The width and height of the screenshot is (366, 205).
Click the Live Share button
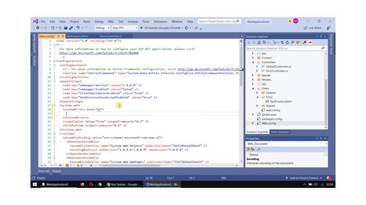coord(312,28)
